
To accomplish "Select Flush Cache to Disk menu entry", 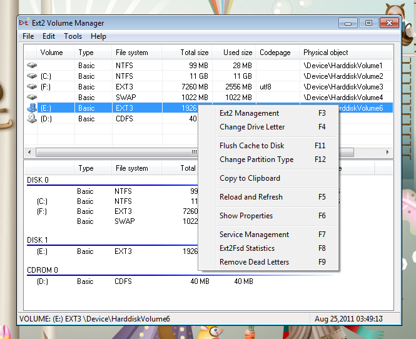I will (268, 146).
